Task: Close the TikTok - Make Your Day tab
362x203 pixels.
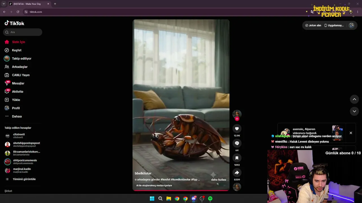Action: click(x=48, y=4)
